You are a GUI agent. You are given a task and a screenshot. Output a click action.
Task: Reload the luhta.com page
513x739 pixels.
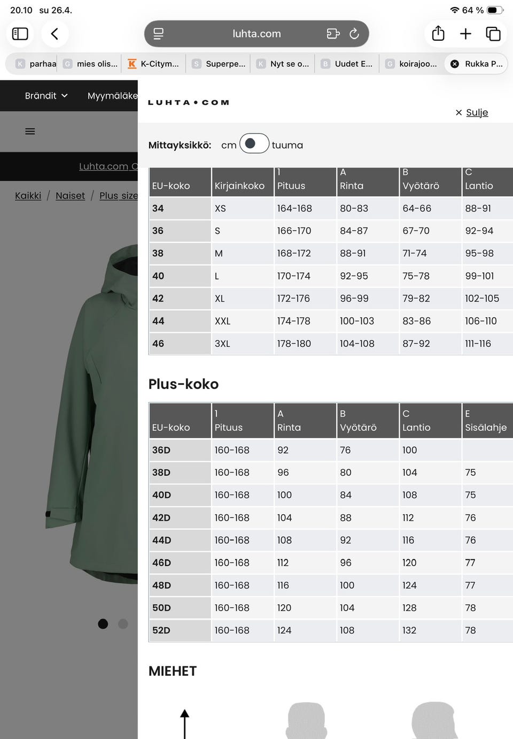pos(354,34)
